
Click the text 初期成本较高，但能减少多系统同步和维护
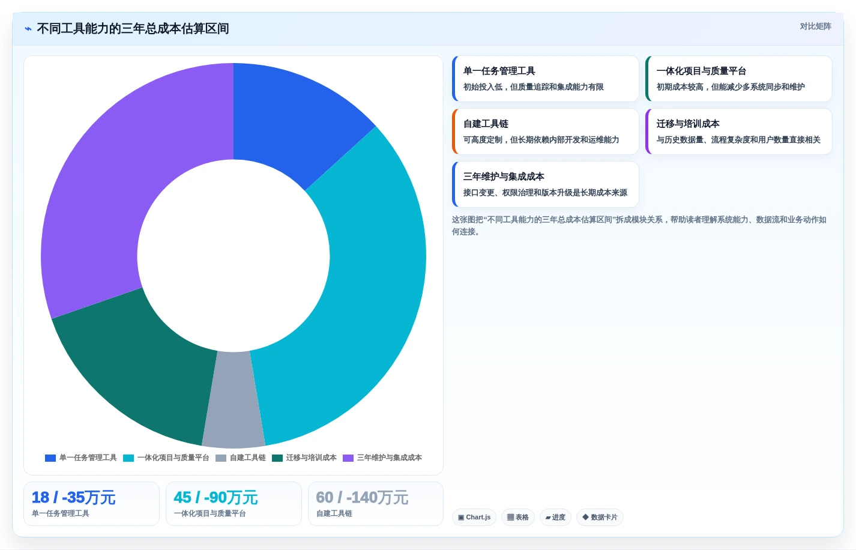click(731, 87)
